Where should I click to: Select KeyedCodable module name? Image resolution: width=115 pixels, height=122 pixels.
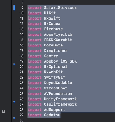coord(58,83)
